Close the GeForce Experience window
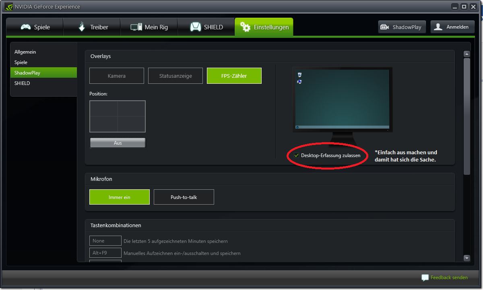The image size is (483, 290). click(x=473, y=6)
